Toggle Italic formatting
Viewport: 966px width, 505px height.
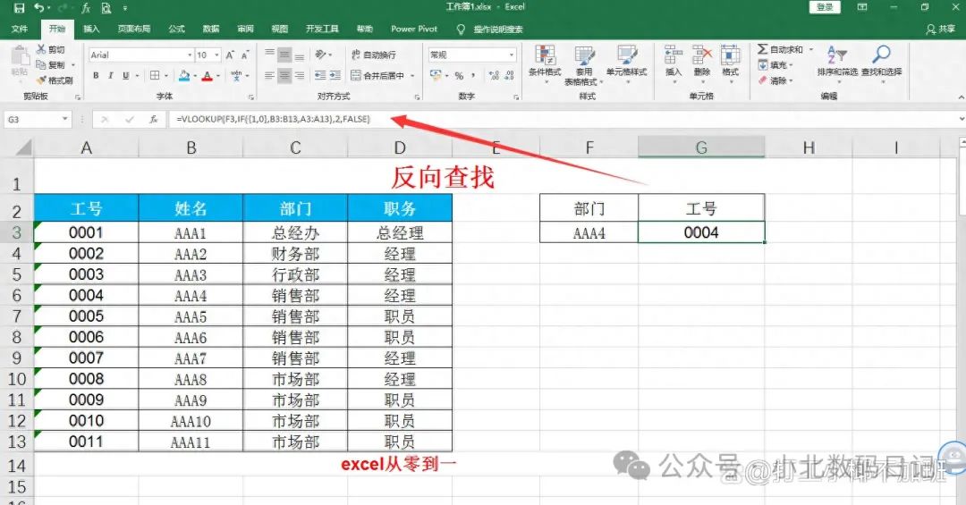[110, 75]
